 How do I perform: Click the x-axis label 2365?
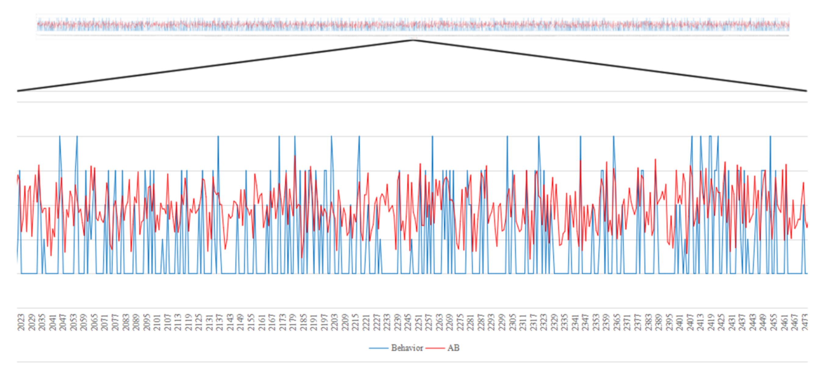tap(616, 322)
